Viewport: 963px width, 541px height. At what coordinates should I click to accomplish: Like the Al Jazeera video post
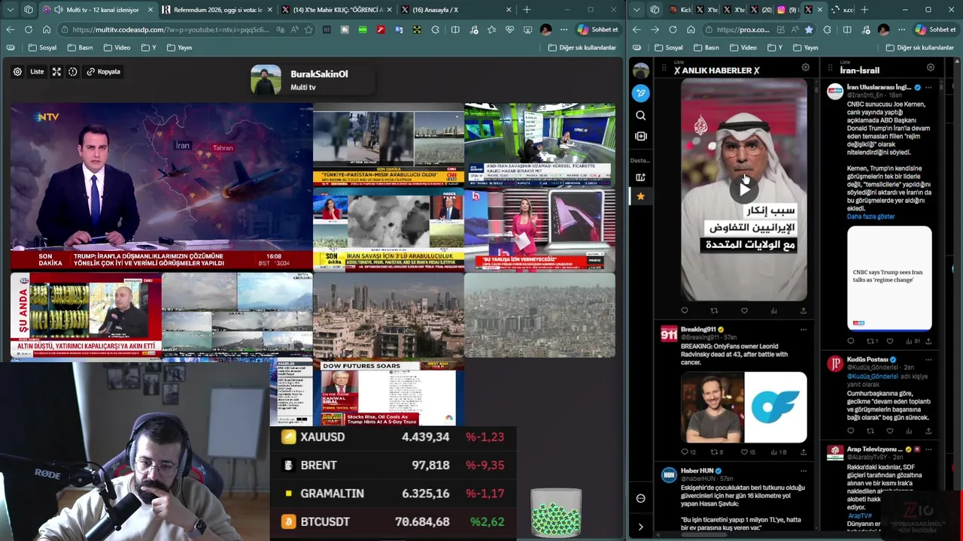point(744,310)
